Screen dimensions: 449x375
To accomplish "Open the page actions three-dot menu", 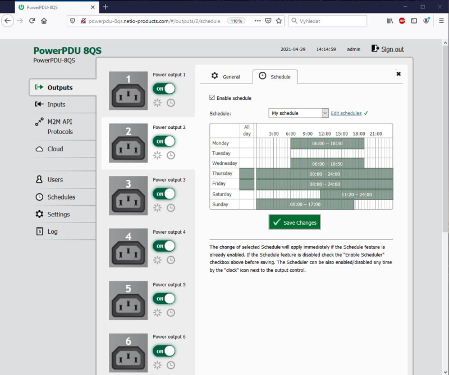I will [258, 21].
